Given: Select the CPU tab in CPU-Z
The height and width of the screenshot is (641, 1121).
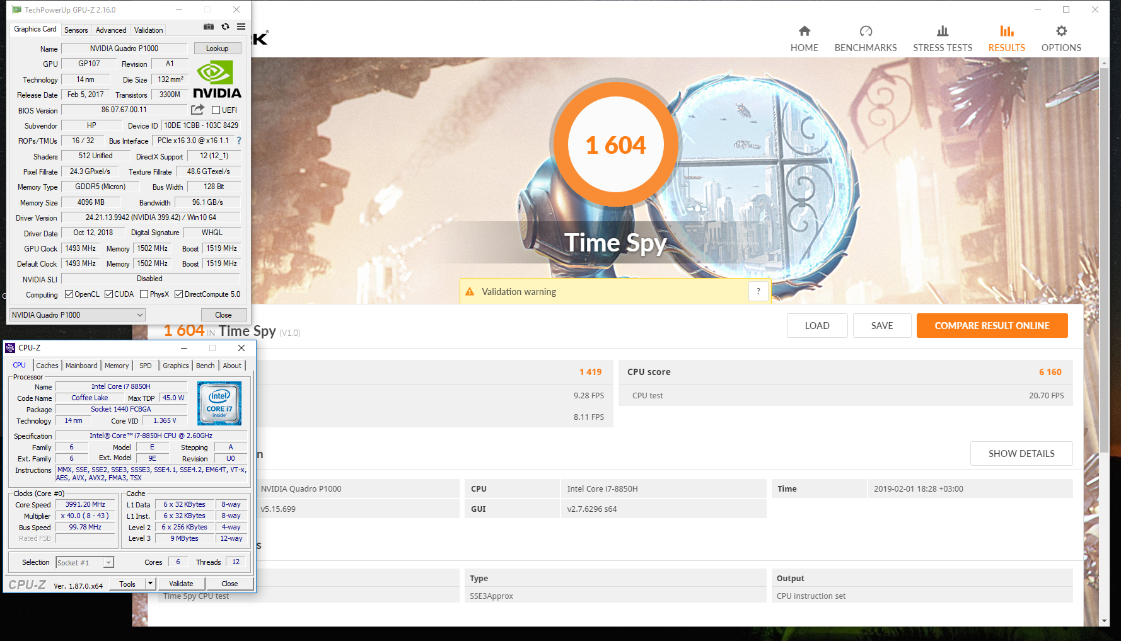Looking at the screenshot, I should (20, 365).
